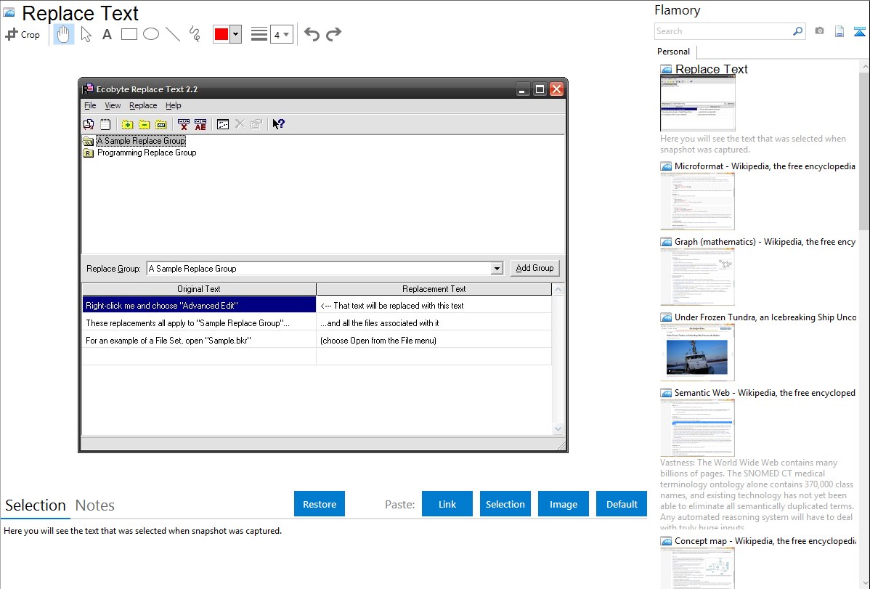Click the Paste Default button

click(622, 504)
